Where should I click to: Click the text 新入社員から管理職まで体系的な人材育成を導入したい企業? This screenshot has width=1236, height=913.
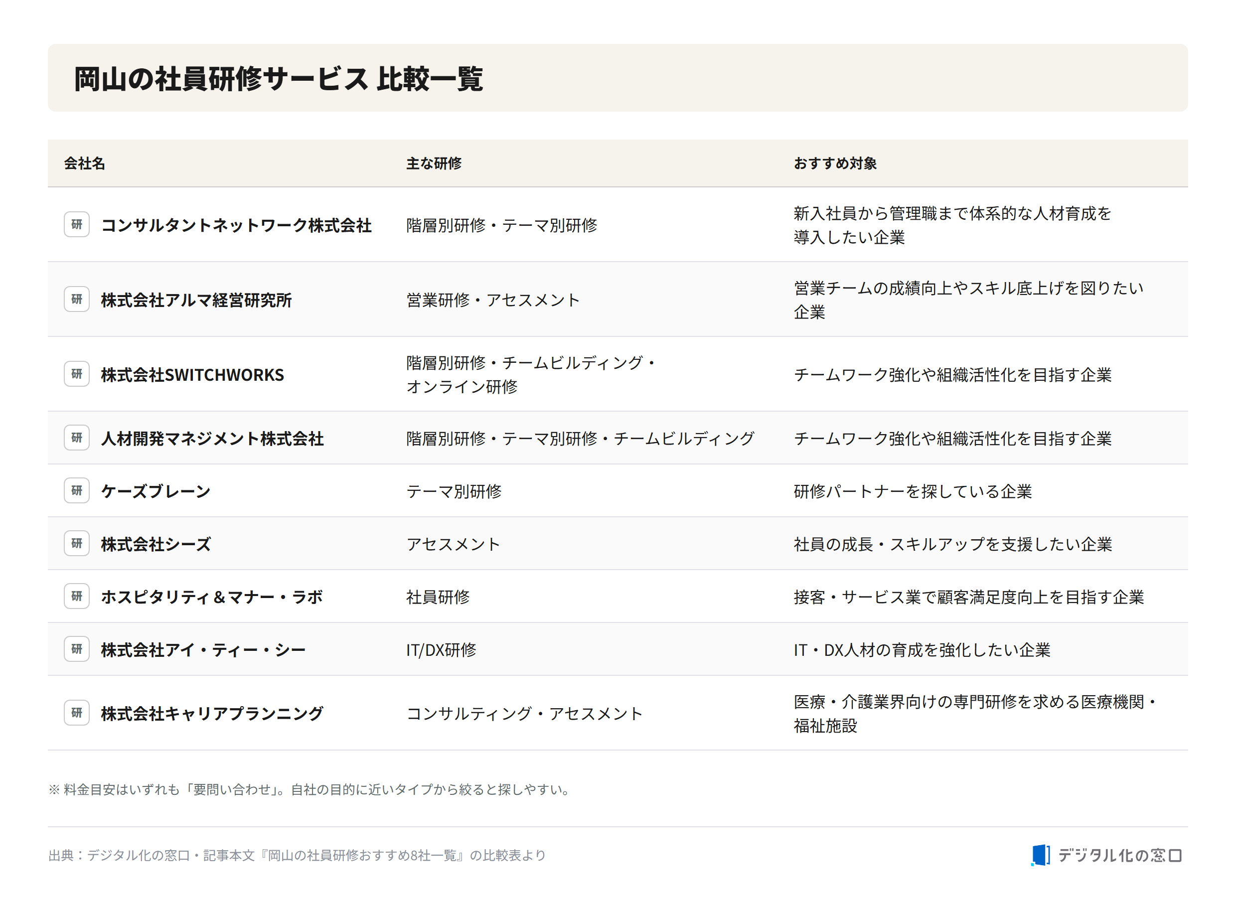952,225
